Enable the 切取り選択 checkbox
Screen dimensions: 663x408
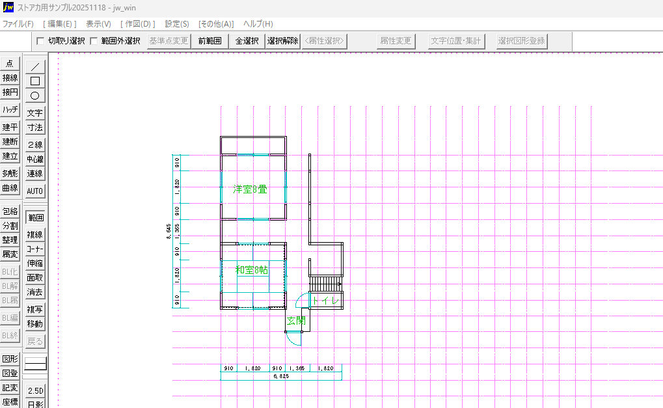41,41
